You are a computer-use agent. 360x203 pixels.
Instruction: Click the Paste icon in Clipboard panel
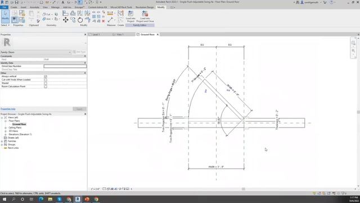[x=31, y=16]
